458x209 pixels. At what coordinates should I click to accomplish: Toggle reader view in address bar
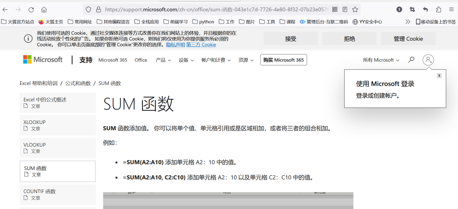345,10
